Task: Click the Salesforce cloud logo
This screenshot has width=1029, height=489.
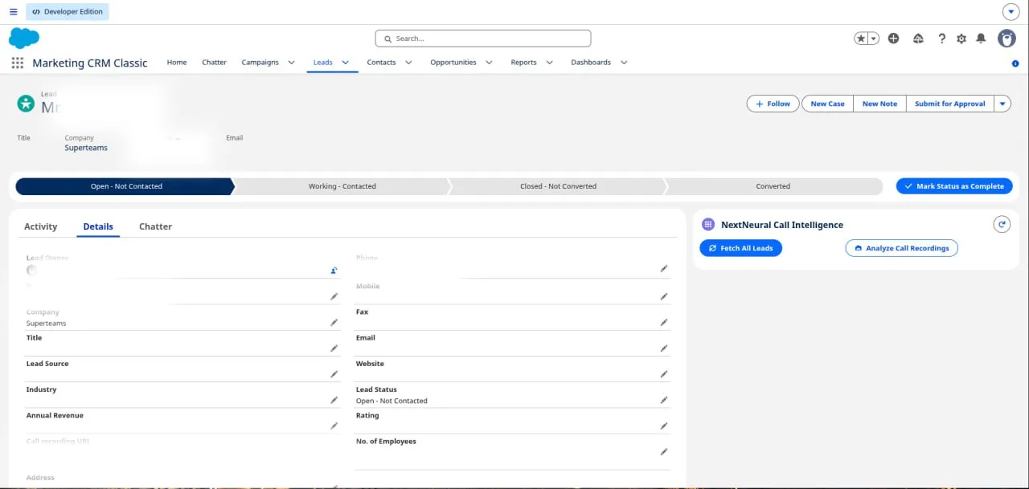Action: click(24, 38)
